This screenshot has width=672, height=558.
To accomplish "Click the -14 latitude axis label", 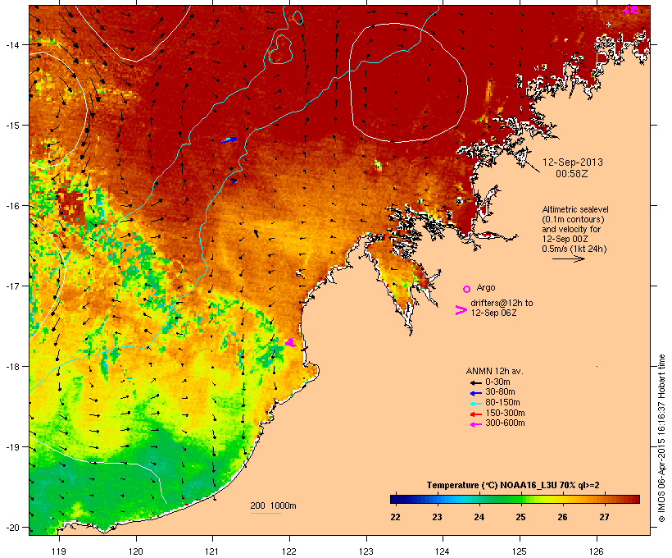I will [x=11, y=44].
